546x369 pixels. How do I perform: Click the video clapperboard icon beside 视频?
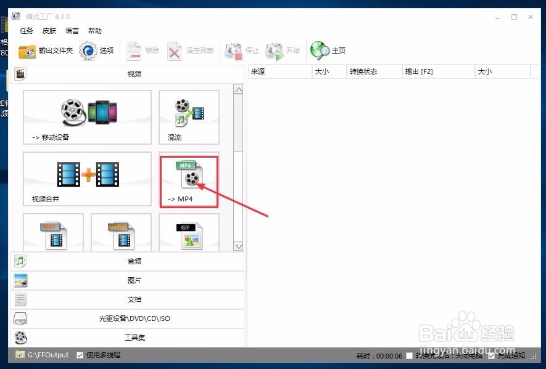(20, 73)
